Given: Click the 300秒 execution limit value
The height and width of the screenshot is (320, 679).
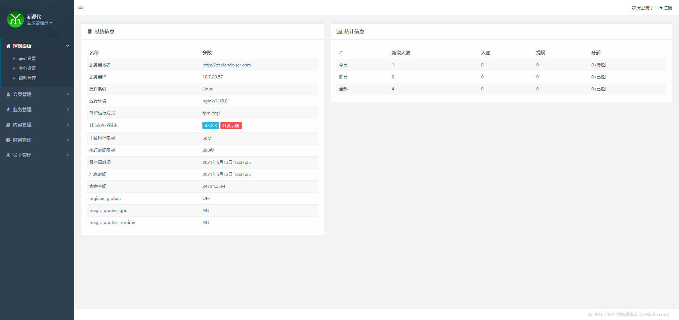Looking at the screenshot, I should point(208,150).
